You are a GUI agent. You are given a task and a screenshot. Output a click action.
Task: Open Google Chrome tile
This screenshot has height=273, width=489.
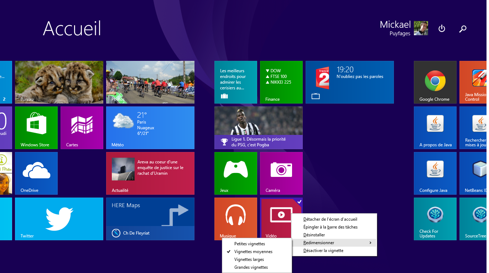435,82
